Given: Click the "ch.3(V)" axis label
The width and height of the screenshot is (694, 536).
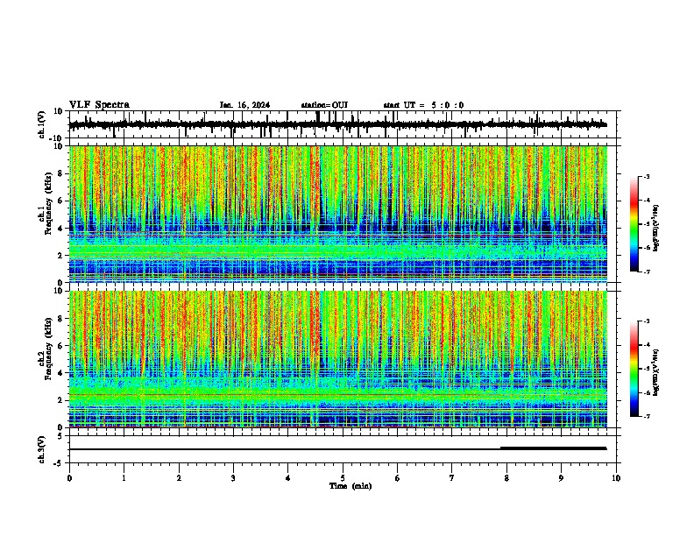Looking at the screenshot, I should coord(42,449).
